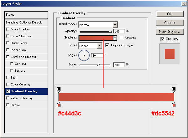Click the Angle dial control
Image resolution: width=188 pixels, height=138 pixels.
click(84, 55)
